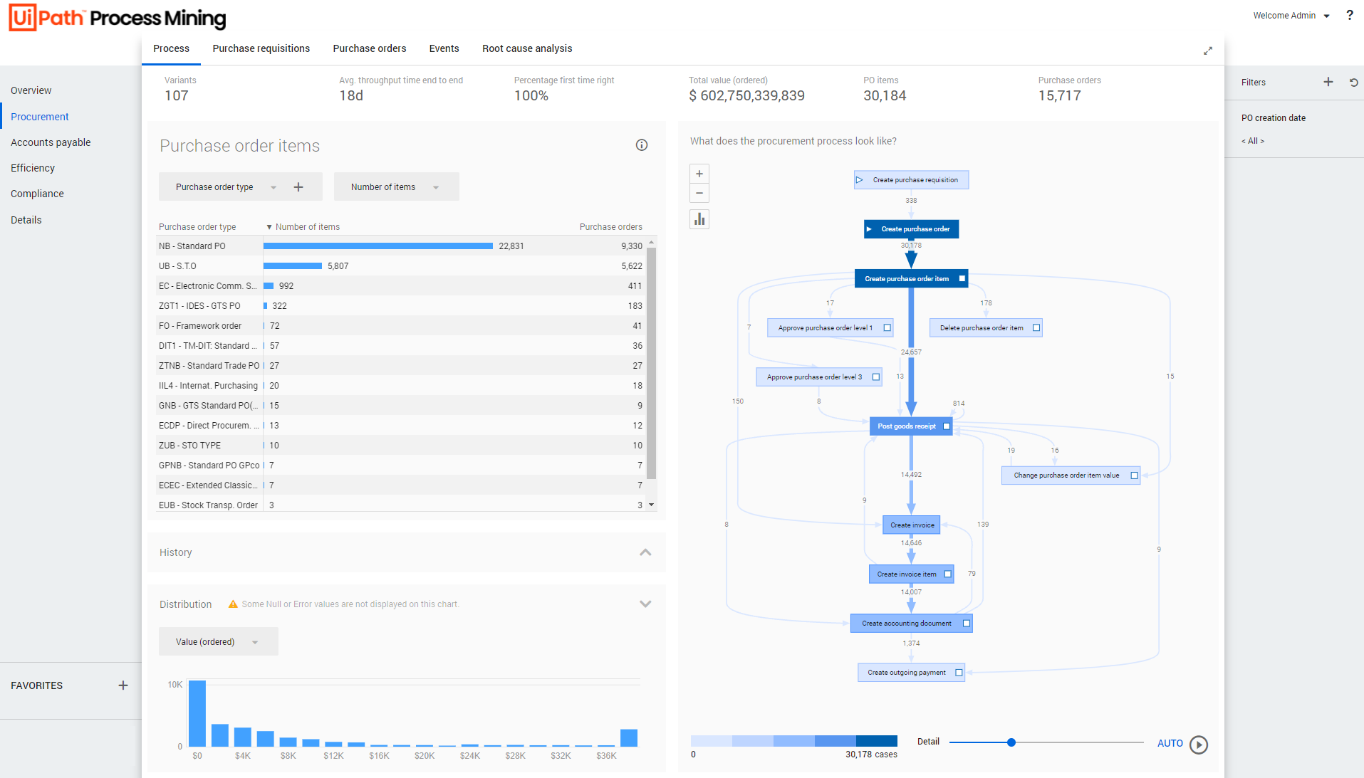
Task: Add a new filter with the plus icon
Action: coord(1328,82)
